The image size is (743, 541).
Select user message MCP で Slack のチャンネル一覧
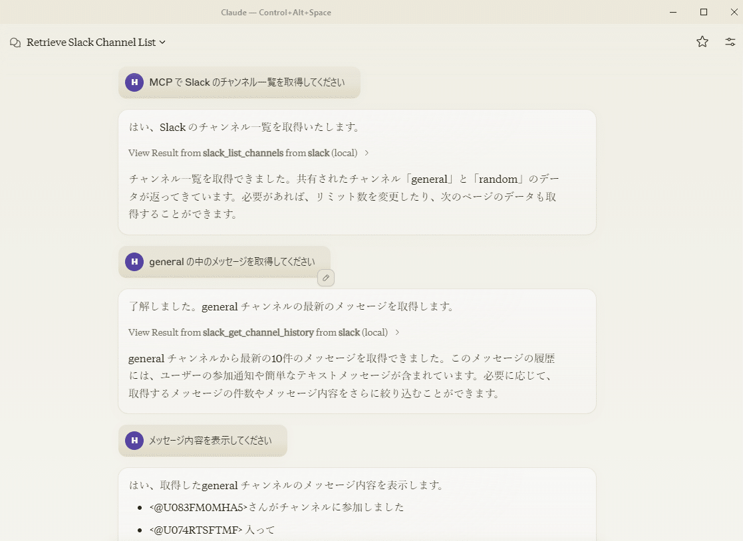tap(239, 82)
